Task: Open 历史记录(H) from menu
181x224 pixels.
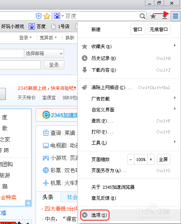Action: click(x=129, y=58)
